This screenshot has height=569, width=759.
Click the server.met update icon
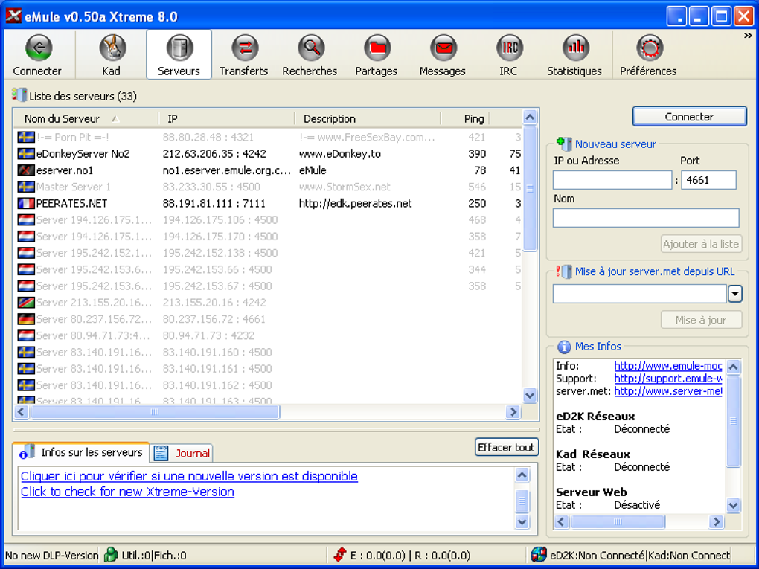[564, 271]
